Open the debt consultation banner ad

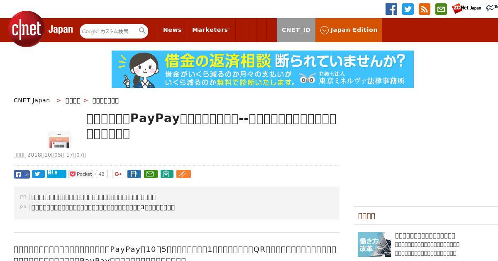pos(263,69)
